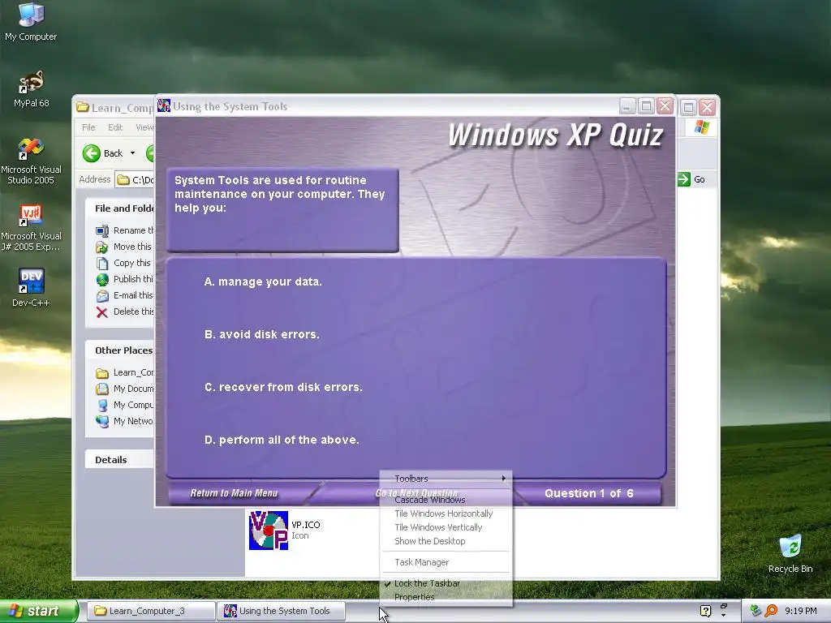Image resolution: width=831 pixels, height=623 pixels.
Task: Click network tray icon beside magnifier
Action: [x=756, y=612]
